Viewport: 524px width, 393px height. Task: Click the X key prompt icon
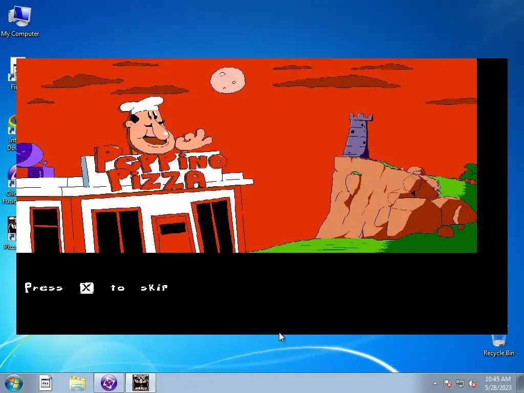click(x=87, y=288)
